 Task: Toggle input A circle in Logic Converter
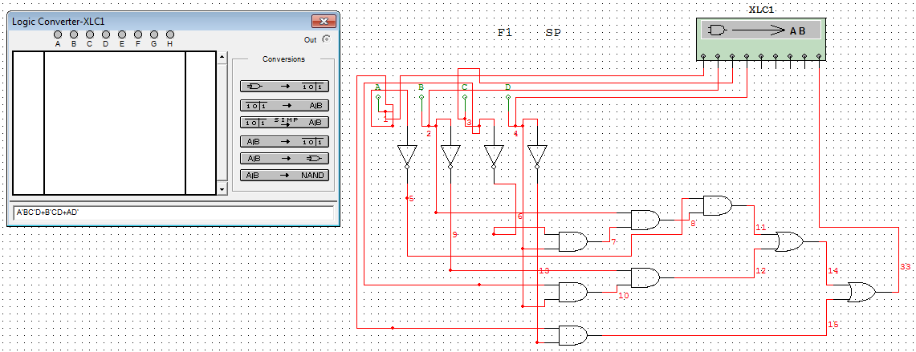pos(58,35)
